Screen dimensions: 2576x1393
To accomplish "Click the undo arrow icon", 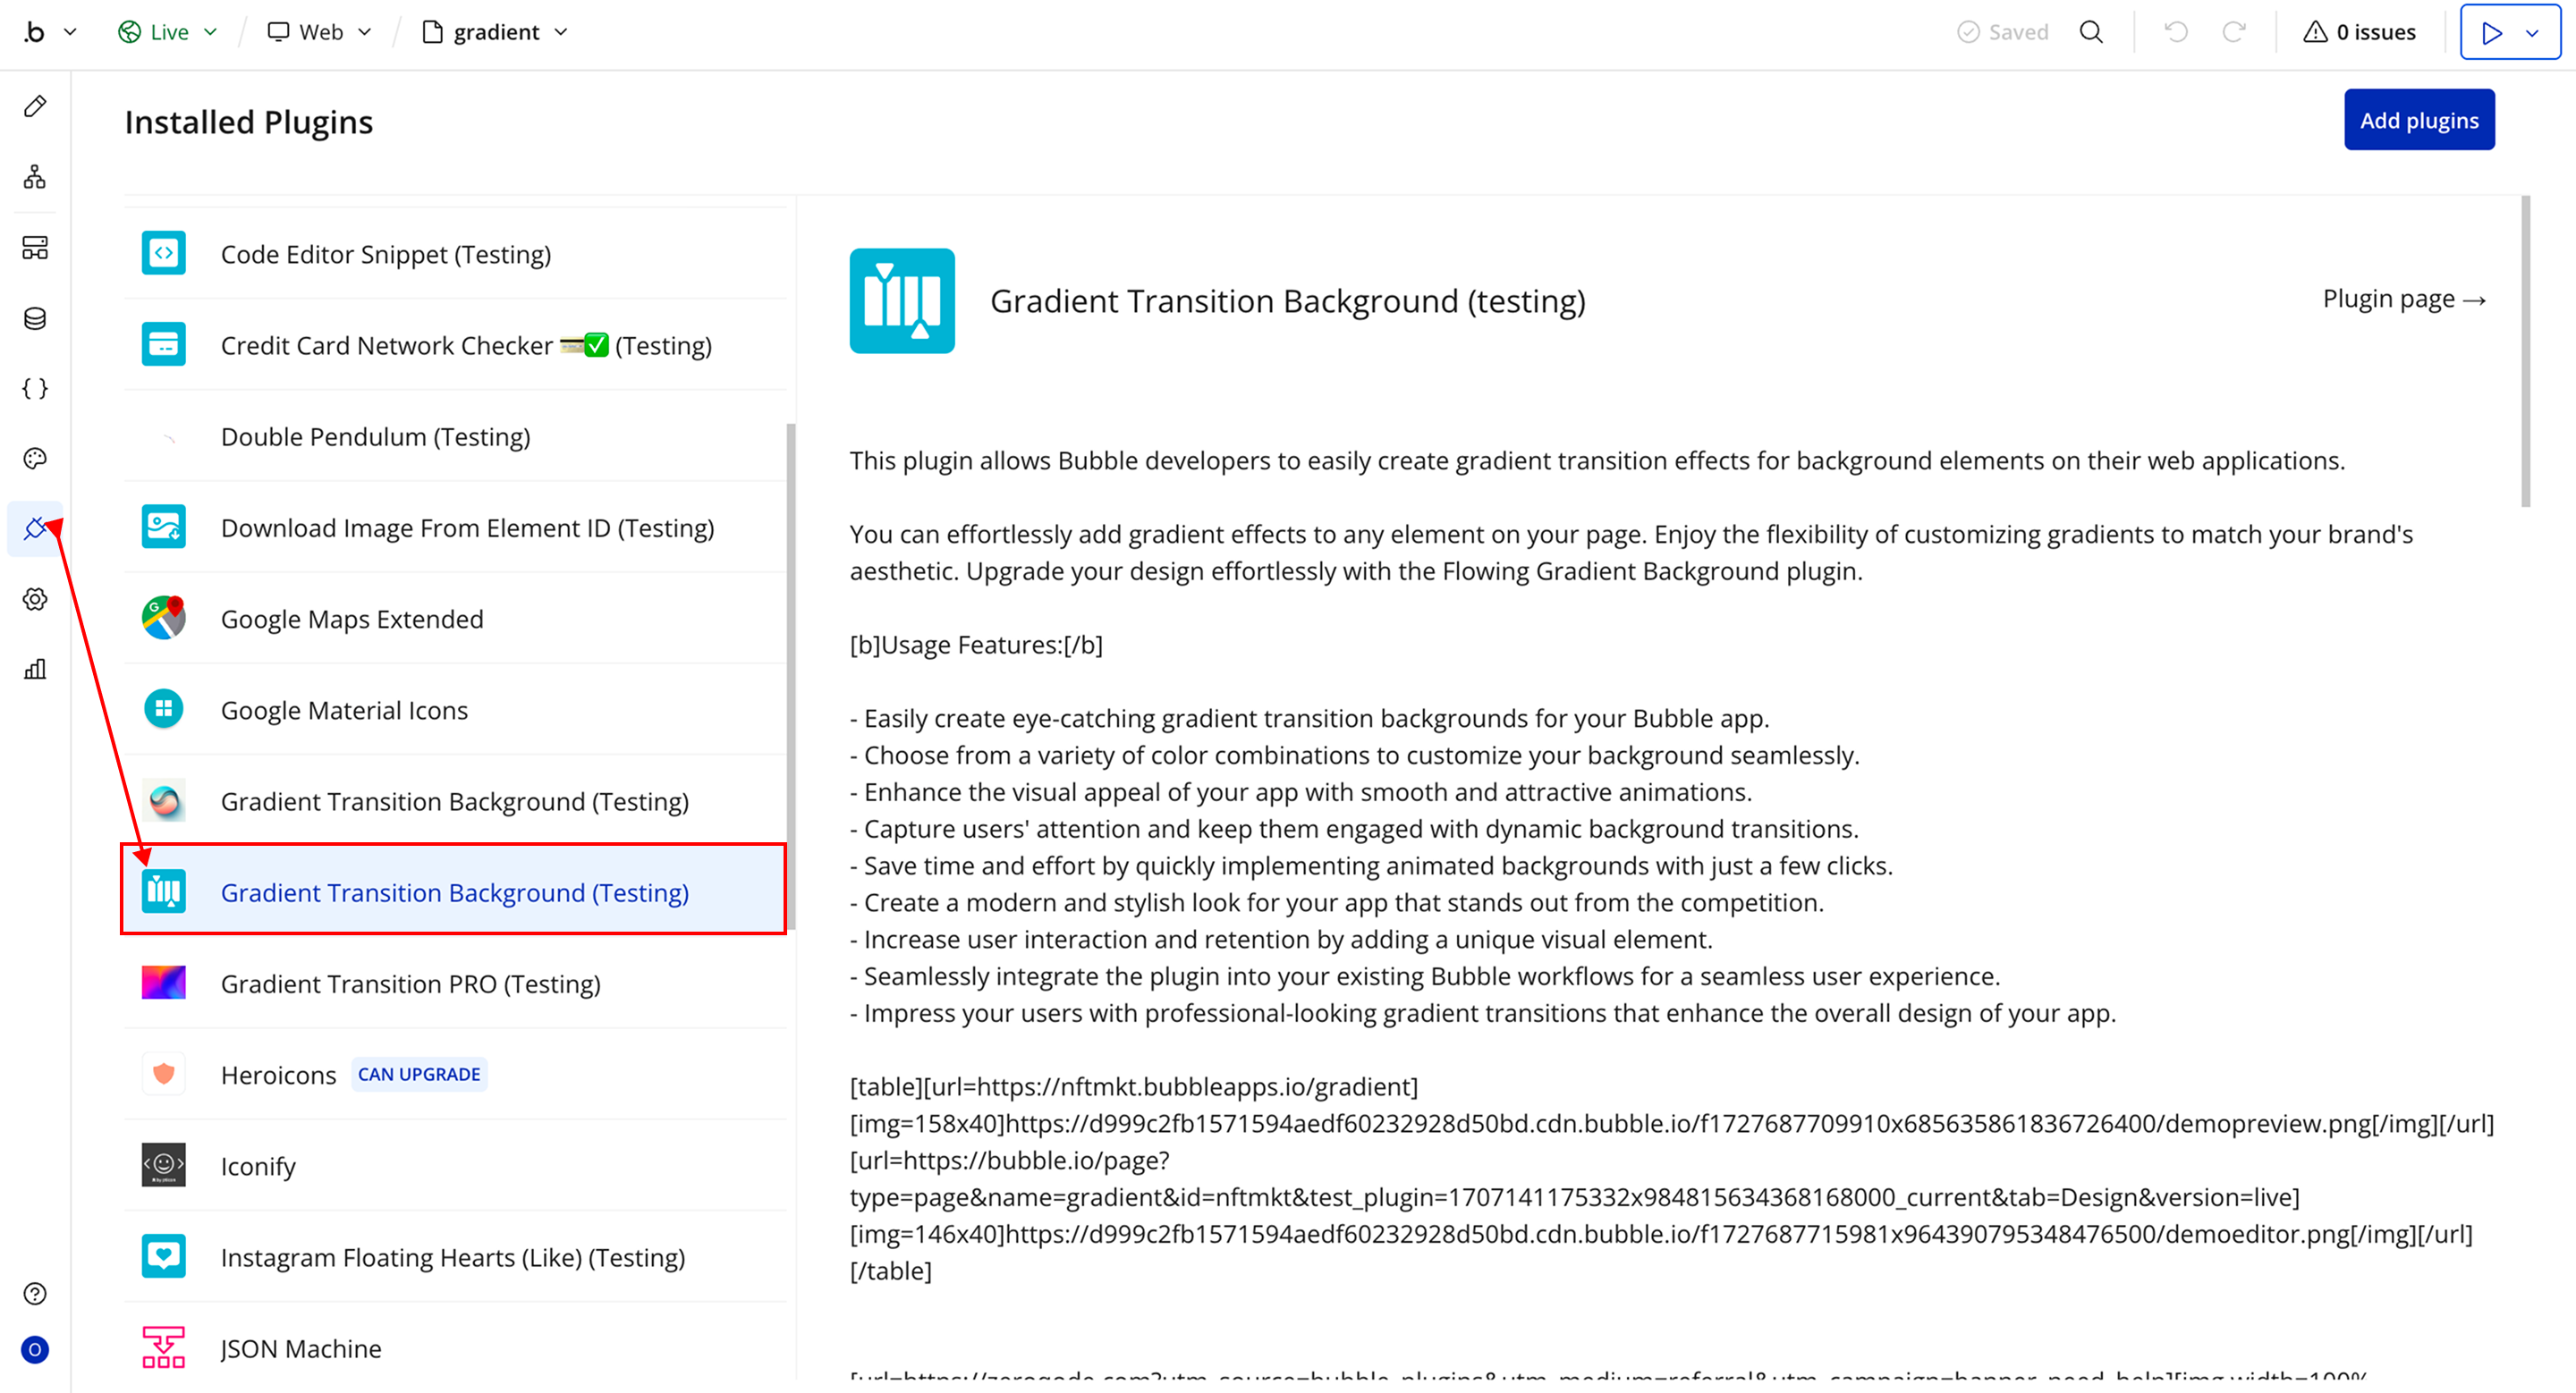I will click(2175, 32).
